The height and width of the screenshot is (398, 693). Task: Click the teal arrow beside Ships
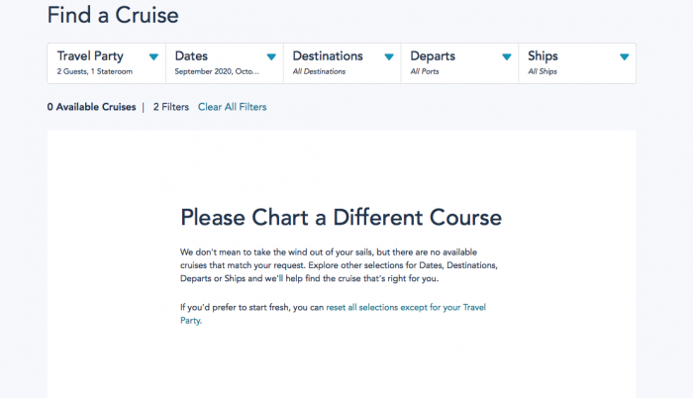(624, 57)
